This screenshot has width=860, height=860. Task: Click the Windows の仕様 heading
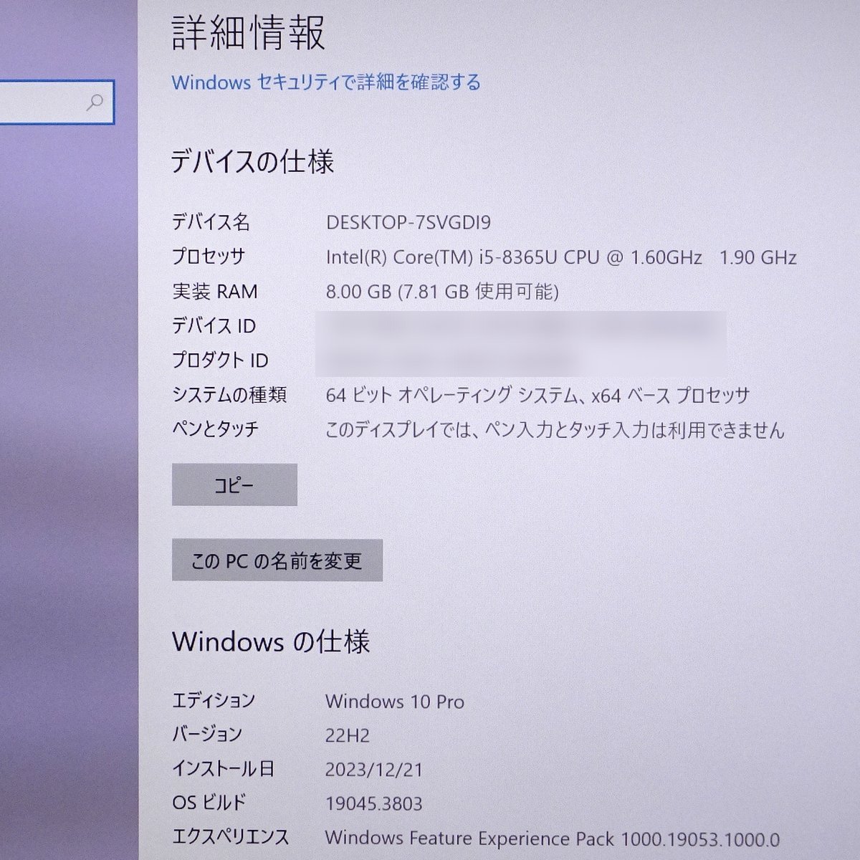[x=271, y=641]
